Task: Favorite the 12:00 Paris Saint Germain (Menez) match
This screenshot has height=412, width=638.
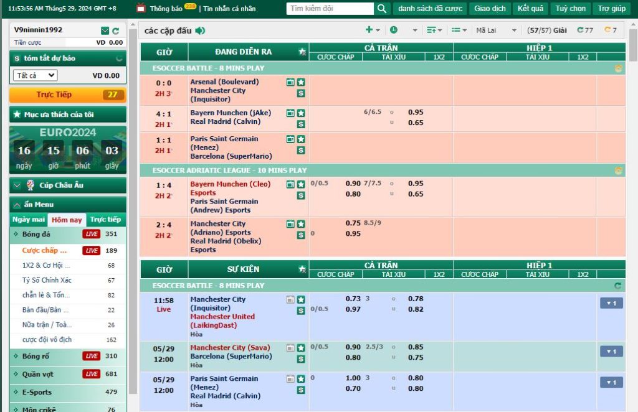Action: 301,378
